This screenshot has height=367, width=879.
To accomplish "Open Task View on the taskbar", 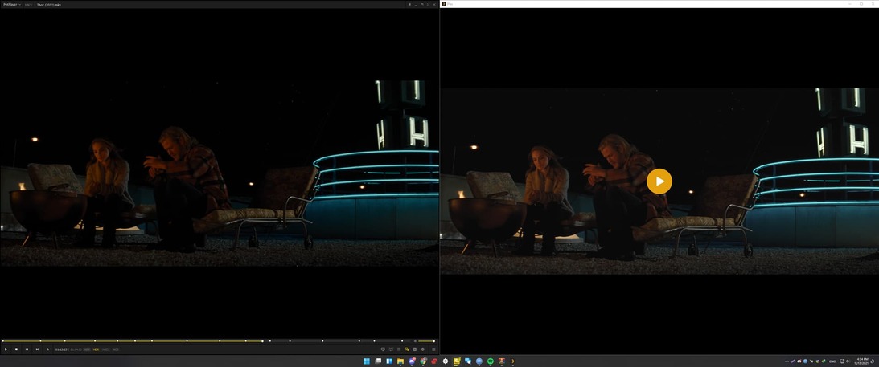I will [x=378, y=361].
